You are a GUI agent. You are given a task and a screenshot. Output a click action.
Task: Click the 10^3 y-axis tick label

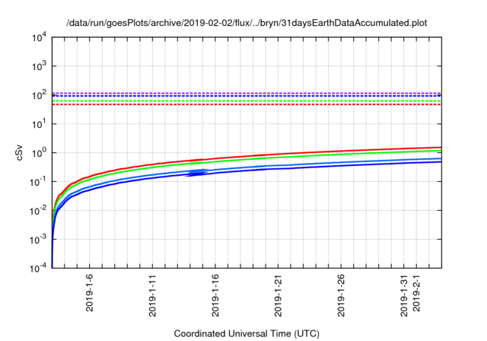(39, 65)
